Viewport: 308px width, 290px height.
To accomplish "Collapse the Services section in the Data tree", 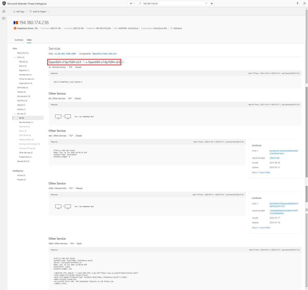I will click(x=15, y=114).
